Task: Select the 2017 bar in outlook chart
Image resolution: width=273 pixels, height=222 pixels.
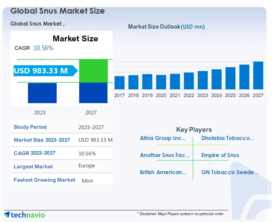Action: [x=119, y=83]
